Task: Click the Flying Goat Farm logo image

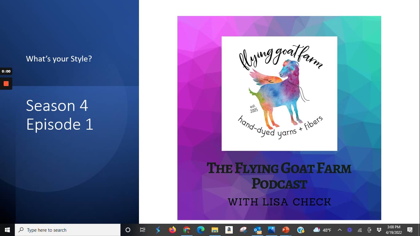Action: pyautogui.click(x=279, y=93)
